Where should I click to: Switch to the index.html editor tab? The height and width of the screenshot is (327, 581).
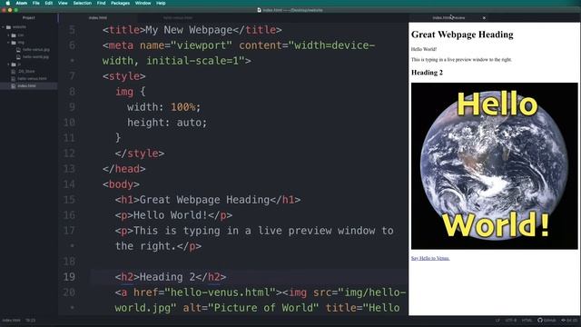98,18
